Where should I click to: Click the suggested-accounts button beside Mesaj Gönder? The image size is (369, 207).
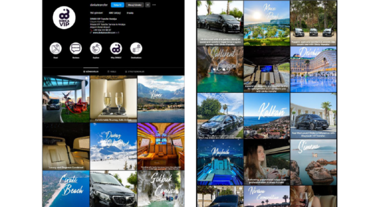click(148, 5)
